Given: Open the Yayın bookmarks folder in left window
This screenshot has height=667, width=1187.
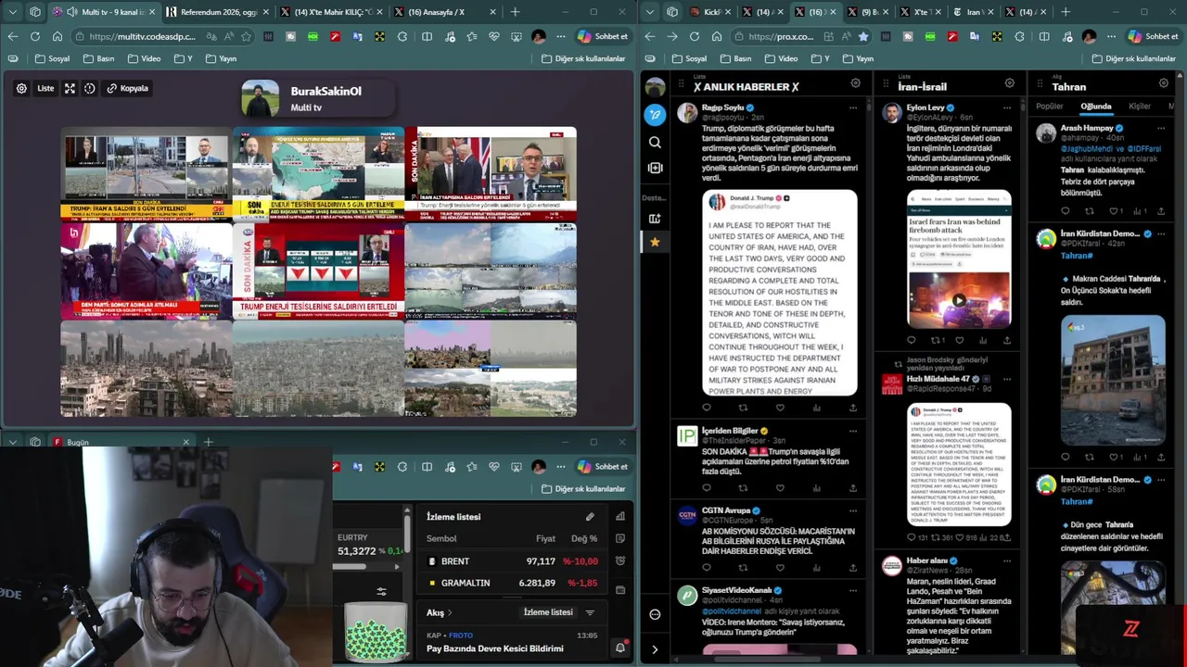Looking at the screenshot, I should click(x=221, y=58).
